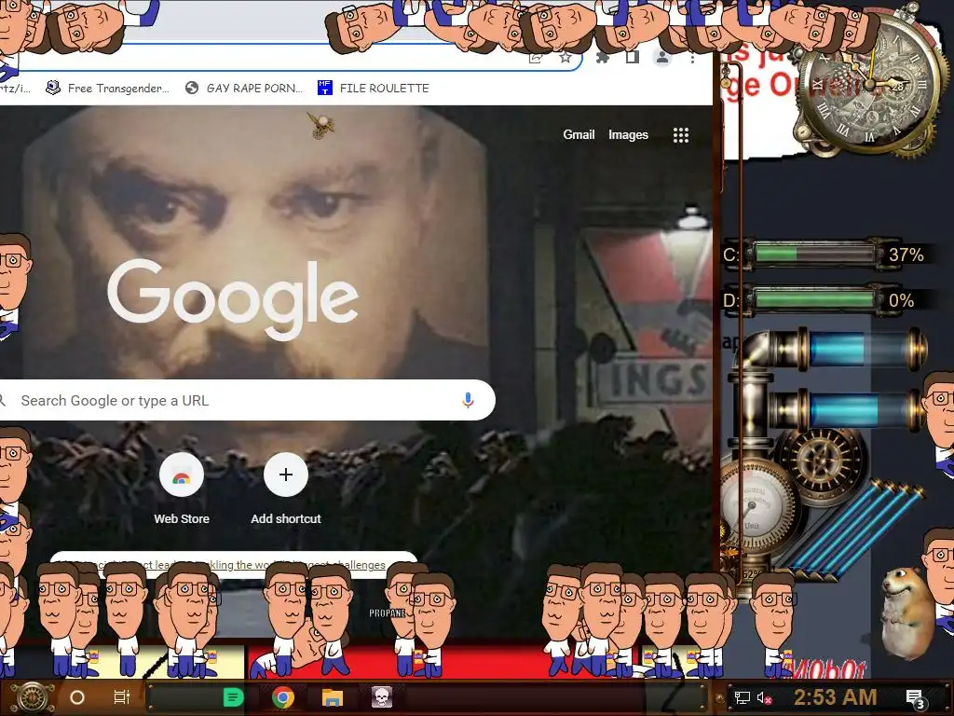Viewport: 954px width, 716px height.
Task: Click the 0% drive usage value
Action: point(901,300)
